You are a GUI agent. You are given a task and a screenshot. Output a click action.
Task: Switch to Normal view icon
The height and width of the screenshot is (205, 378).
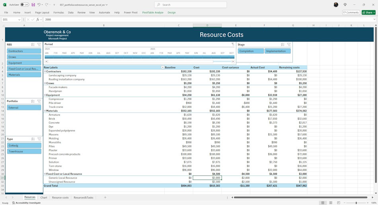pos(323,203)
